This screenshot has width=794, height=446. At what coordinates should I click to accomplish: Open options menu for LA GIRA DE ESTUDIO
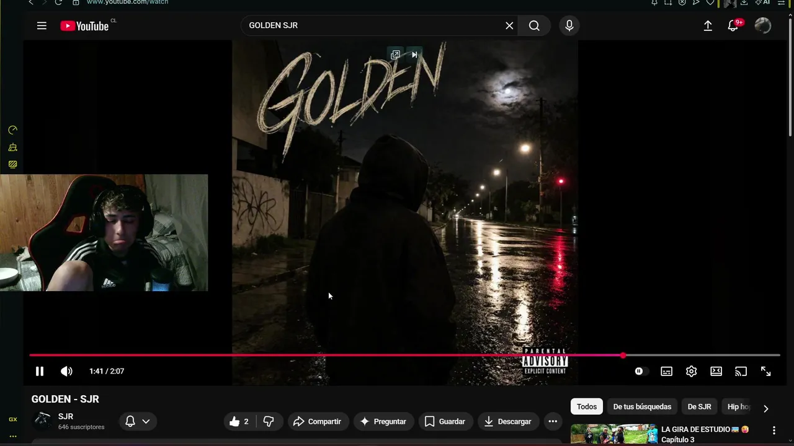tap(774, 431)
